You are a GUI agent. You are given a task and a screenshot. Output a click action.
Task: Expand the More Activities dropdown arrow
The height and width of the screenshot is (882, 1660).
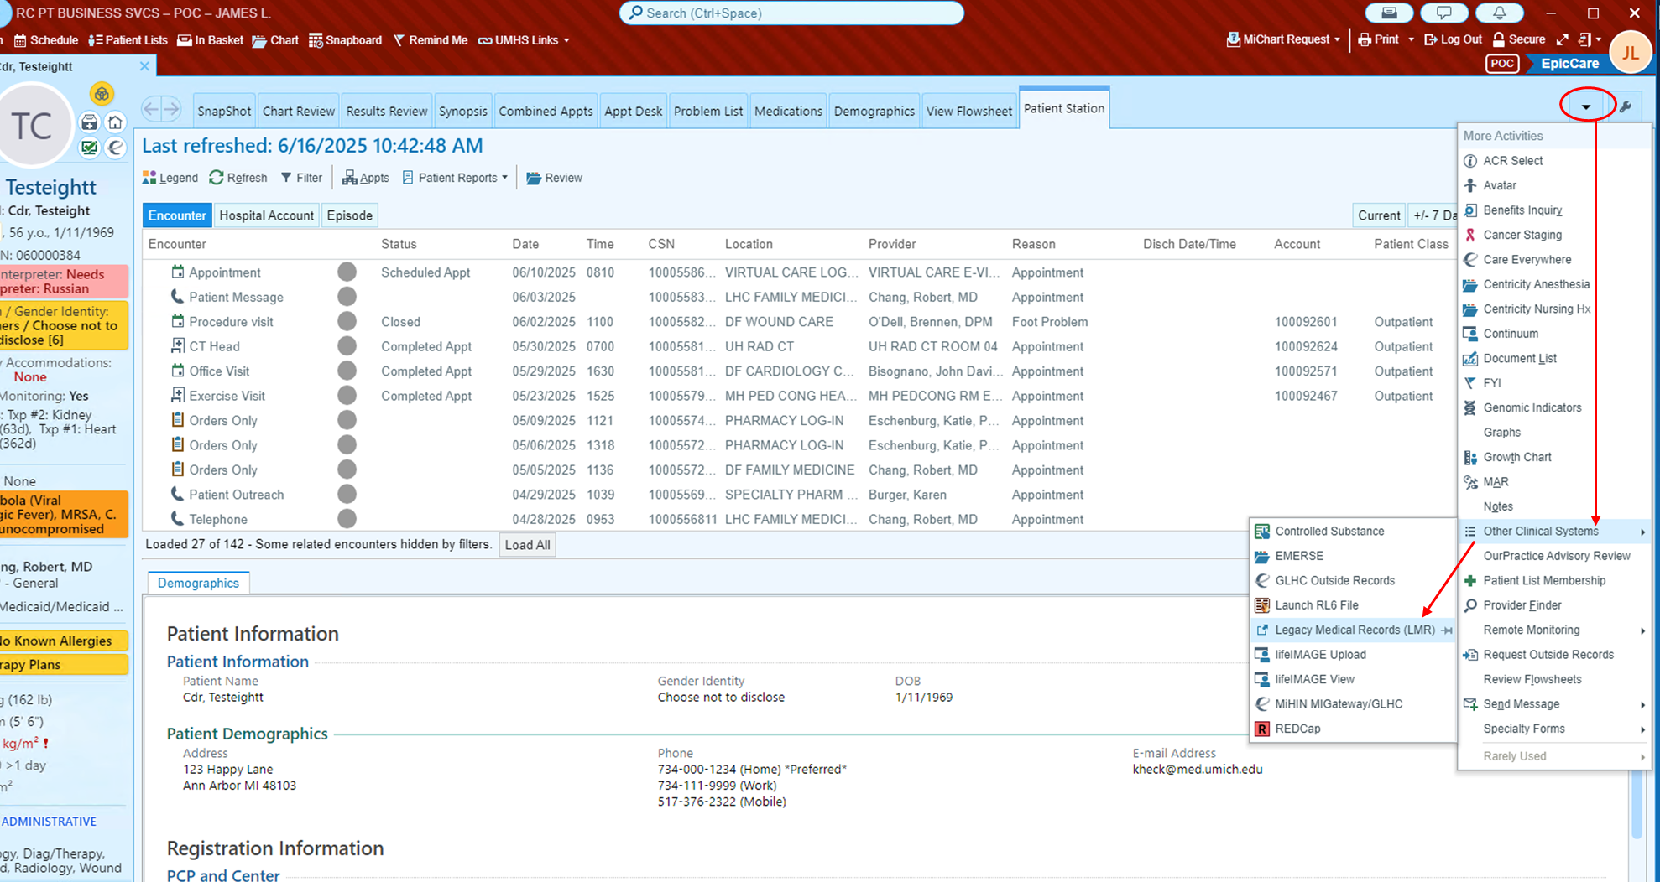pyautogui.click(x=1585, y=107)
